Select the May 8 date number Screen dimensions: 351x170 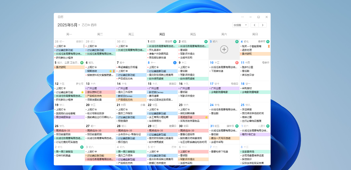149,63
